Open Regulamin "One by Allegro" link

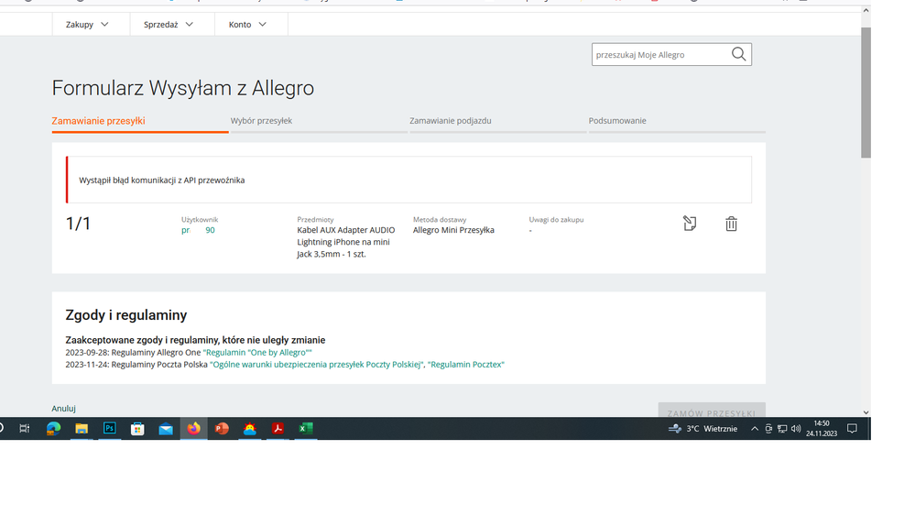click(x=257, y=353)
